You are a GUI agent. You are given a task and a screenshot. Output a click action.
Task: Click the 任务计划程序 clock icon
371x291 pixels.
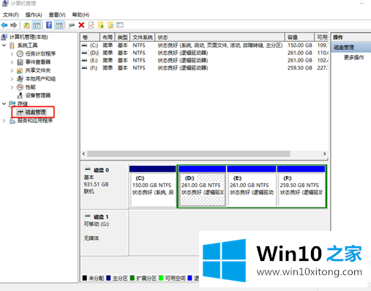click(x=20, y=54)
